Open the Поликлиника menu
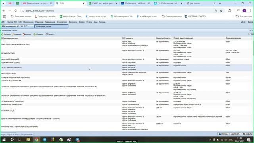254x143 pixels. tap(28, 22)
